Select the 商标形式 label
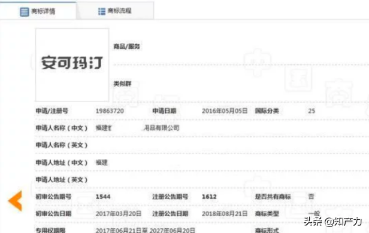Viewport: 369px width, 233px height. click(267, 230)
